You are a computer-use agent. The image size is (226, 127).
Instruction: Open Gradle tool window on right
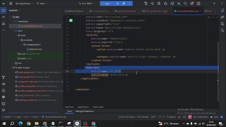pos(222,17)
